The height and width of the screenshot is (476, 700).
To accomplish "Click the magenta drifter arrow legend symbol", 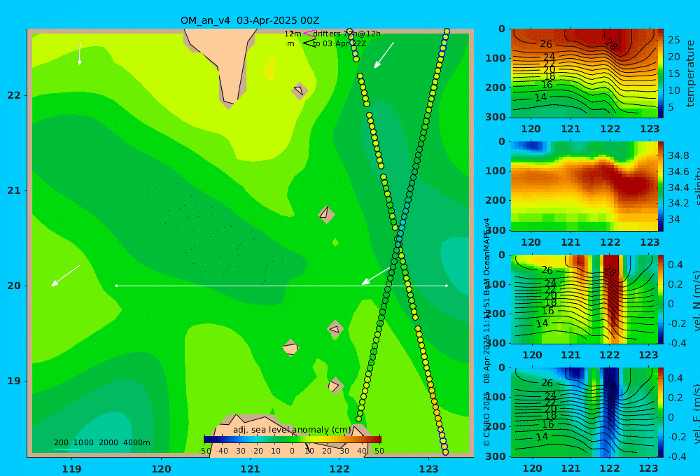I will (309, 34).
